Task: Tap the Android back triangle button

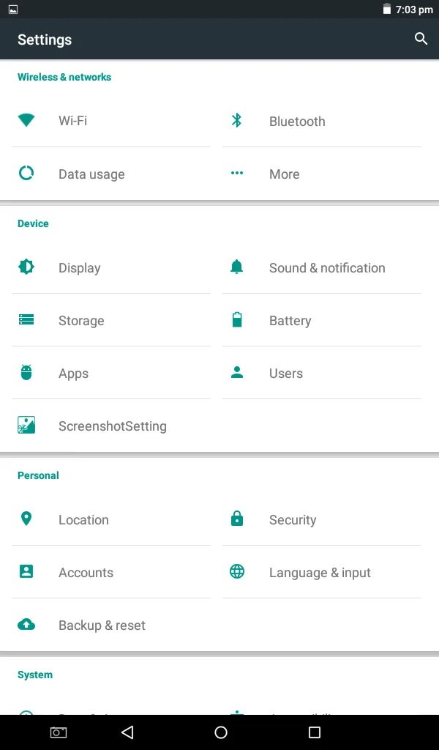Action: [x=127, y=732]
